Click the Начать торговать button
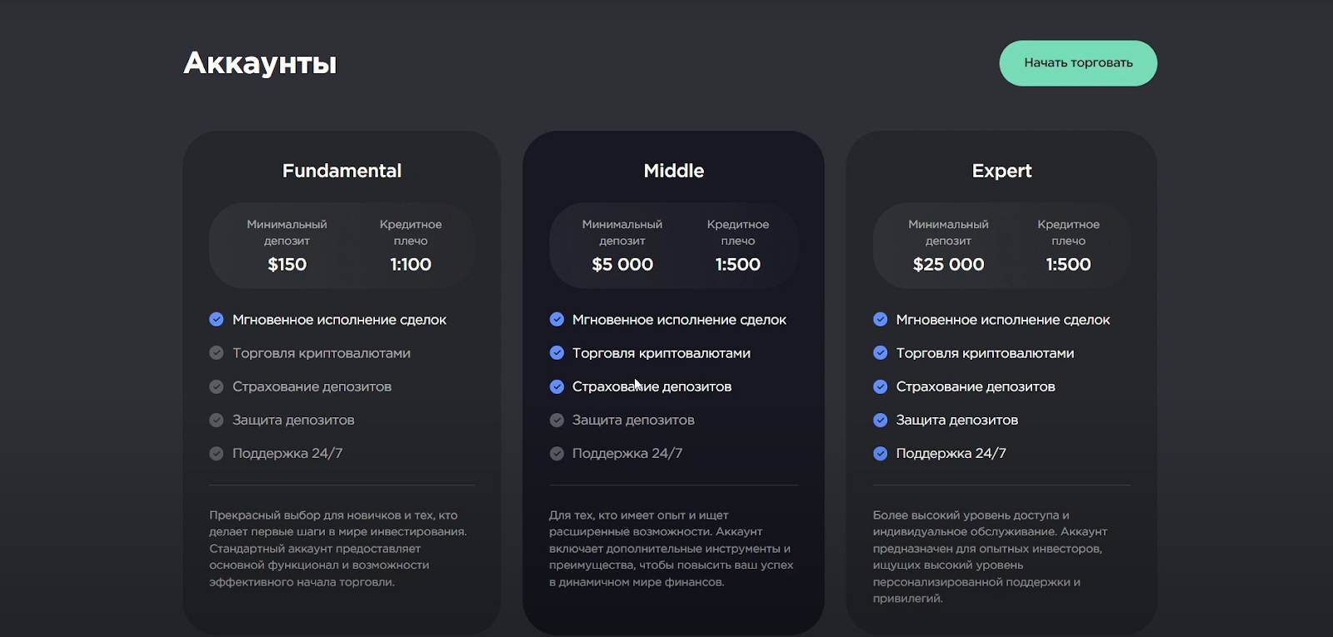The width and height of the screenshot is (1333, 637). click(x=1078, y=63)
